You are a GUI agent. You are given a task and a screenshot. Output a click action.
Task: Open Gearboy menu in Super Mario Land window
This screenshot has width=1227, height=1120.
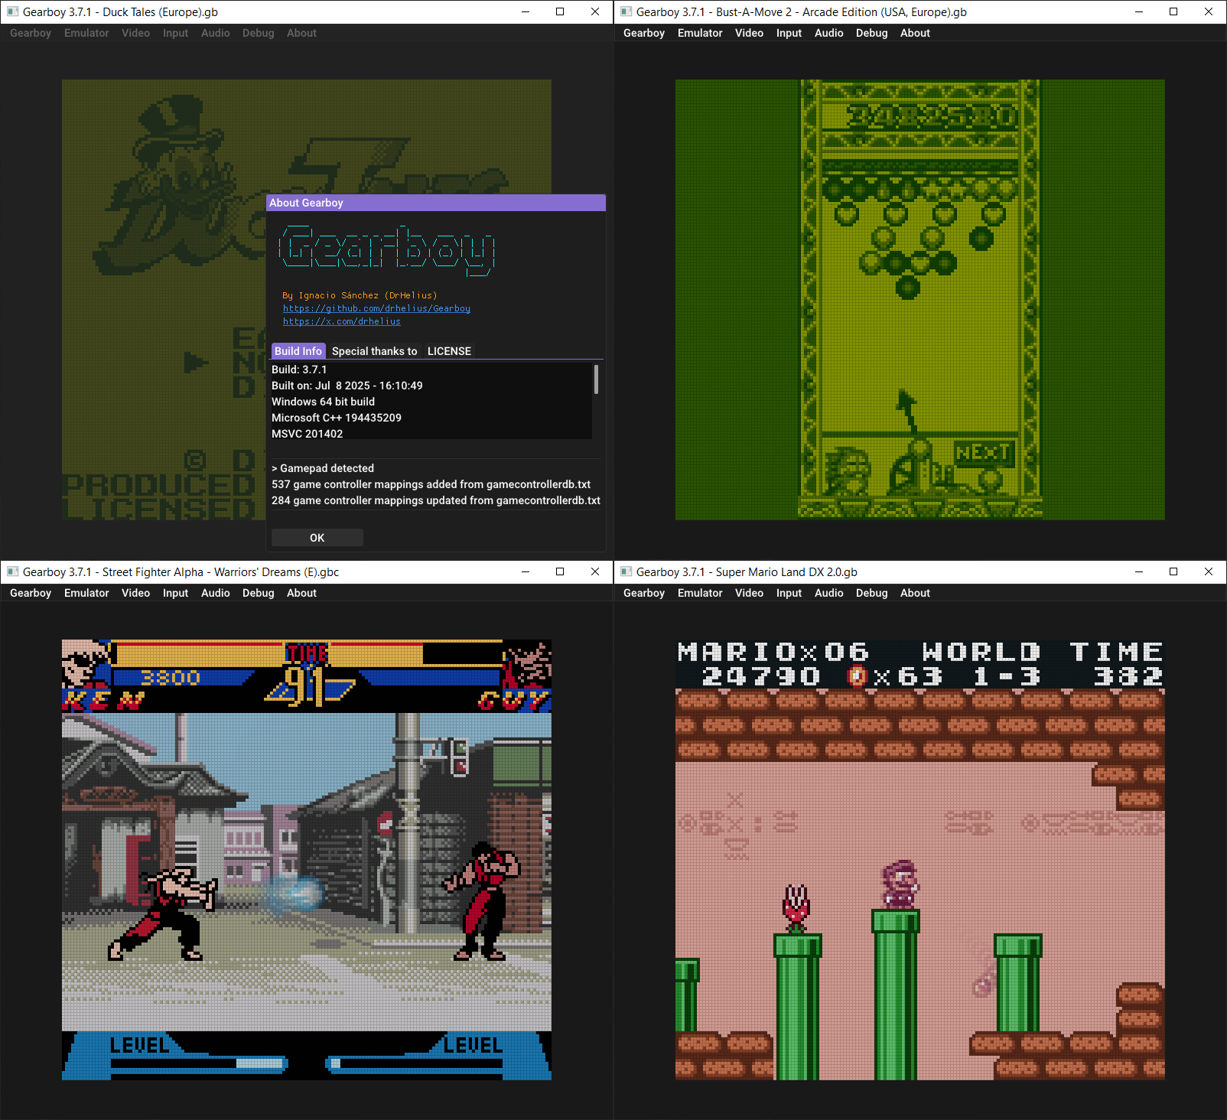tap(644, 593)
